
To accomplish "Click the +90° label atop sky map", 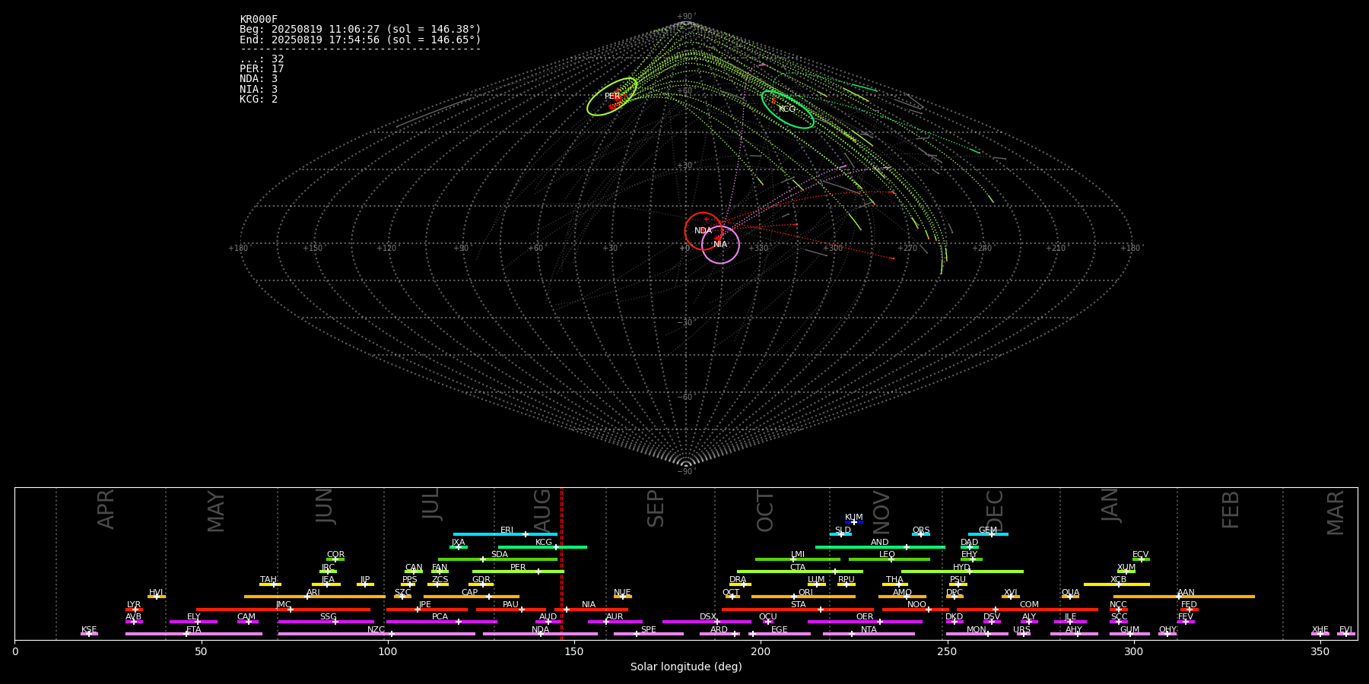I will coord(685,17).
